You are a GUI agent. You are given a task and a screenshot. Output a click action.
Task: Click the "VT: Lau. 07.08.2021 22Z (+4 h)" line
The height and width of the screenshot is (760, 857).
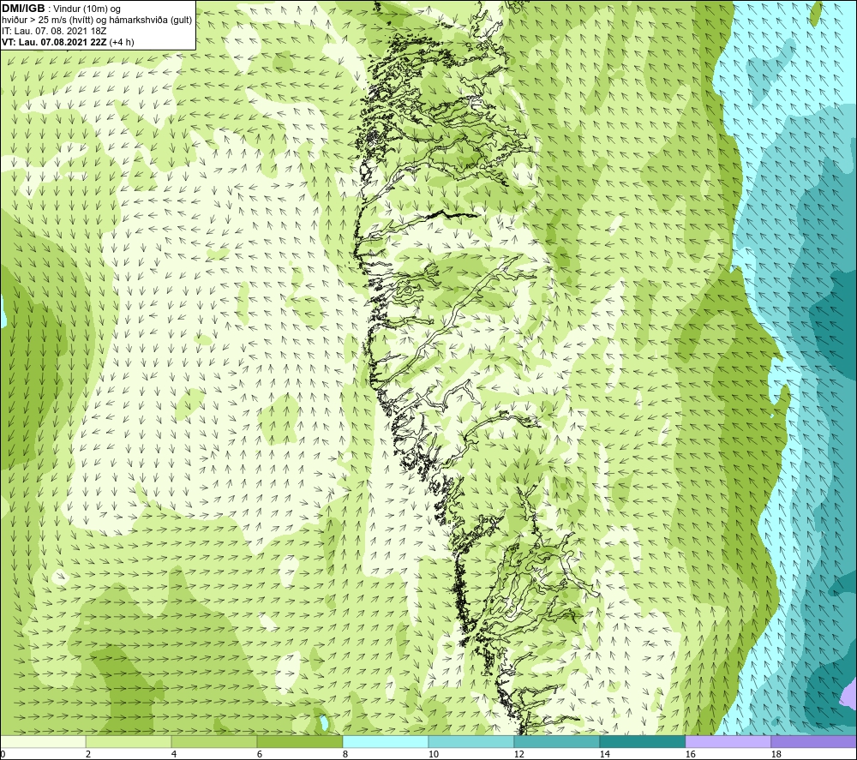click(x=68, y=42)
